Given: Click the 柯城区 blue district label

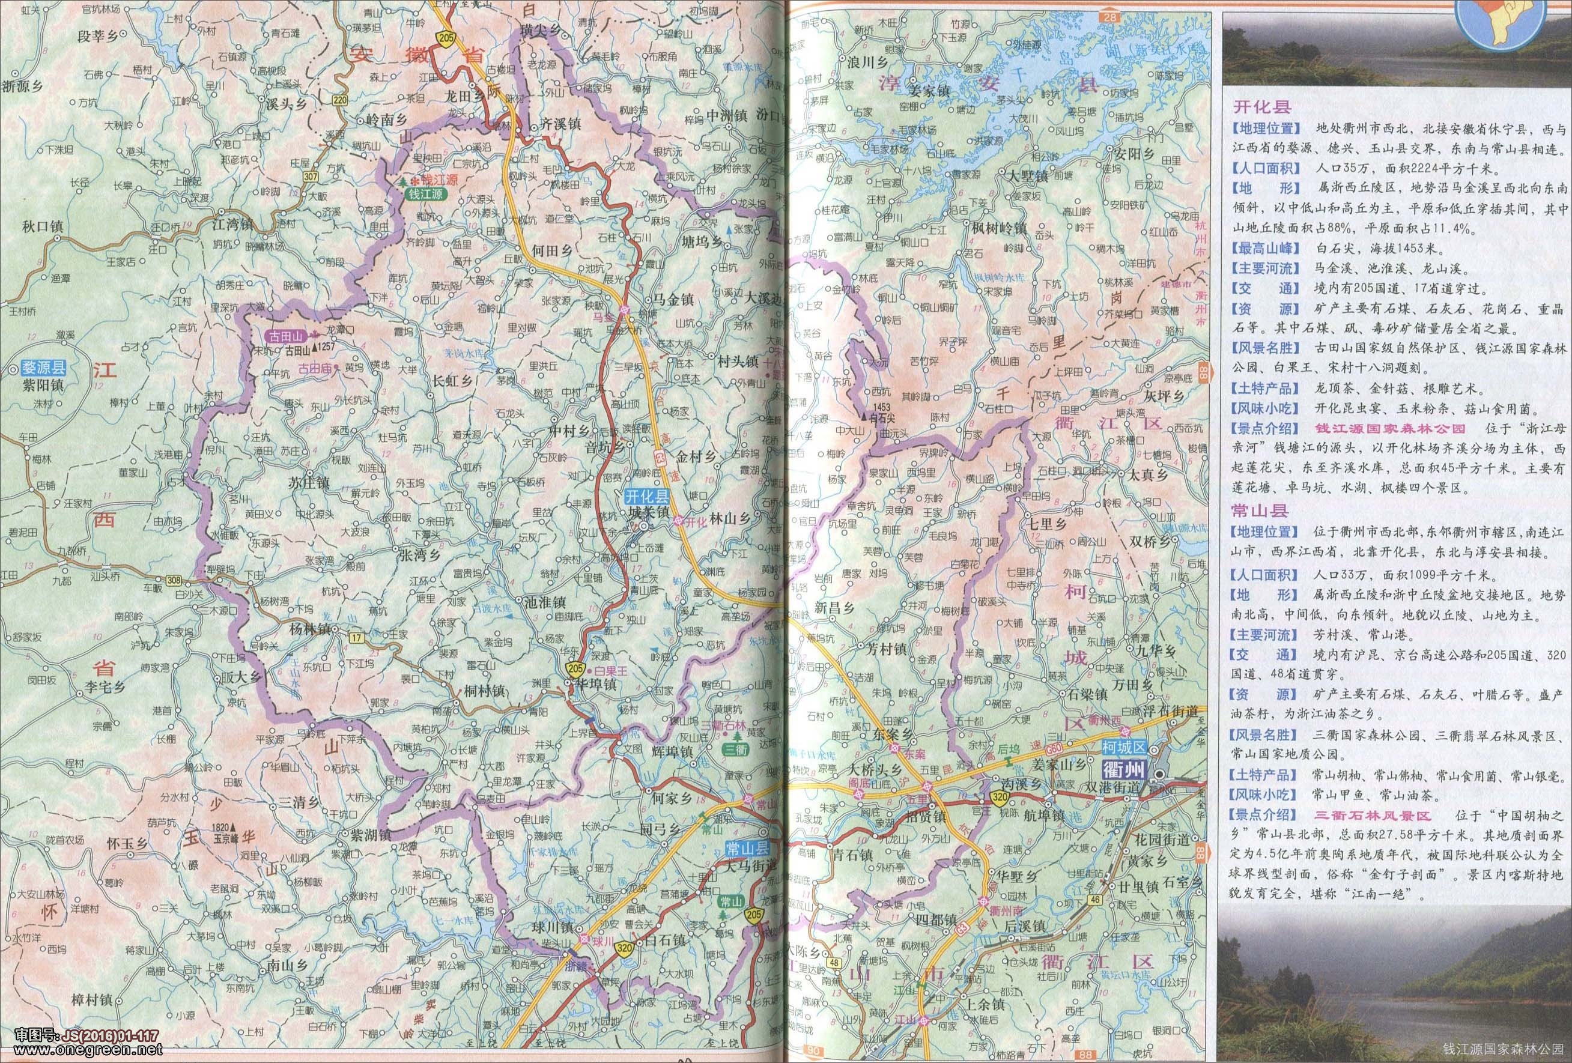Looking at the screenshot, I should pos(1125,748).
